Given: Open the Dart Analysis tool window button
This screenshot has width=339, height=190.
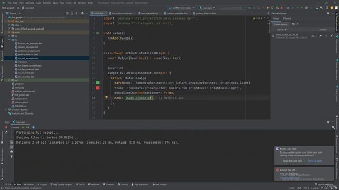Looking at the screenshot, I should (x=160, y=184).
